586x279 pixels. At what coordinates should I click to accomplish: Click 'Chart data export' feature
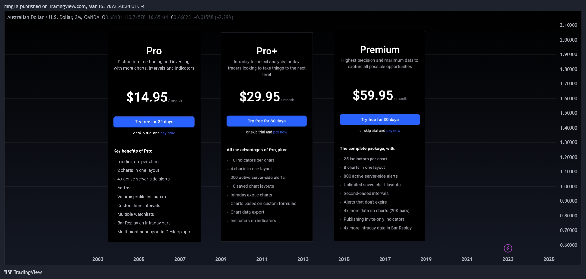click(x=247, y=212)
